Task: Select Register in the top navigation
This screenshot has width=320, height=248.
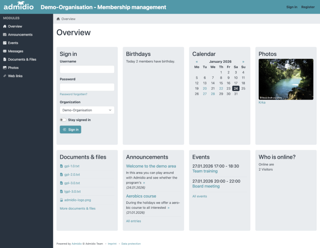Action: tap(308, 7)
